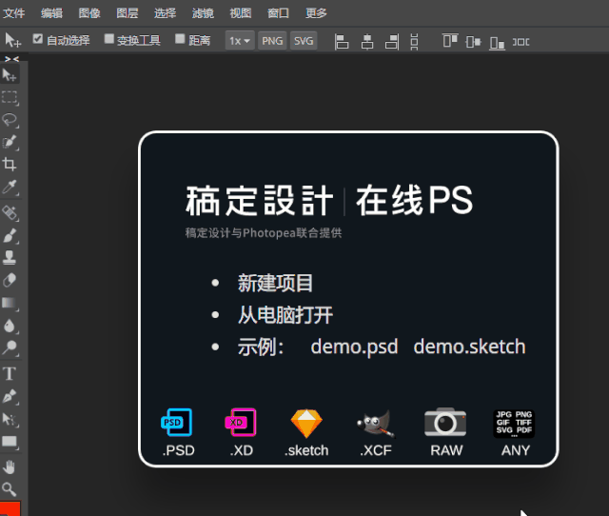Image resolution: width=609 pixels, height=516 pixels.
Task: Open the 1x scale dropdown
Action: click(x=240, y=41)
